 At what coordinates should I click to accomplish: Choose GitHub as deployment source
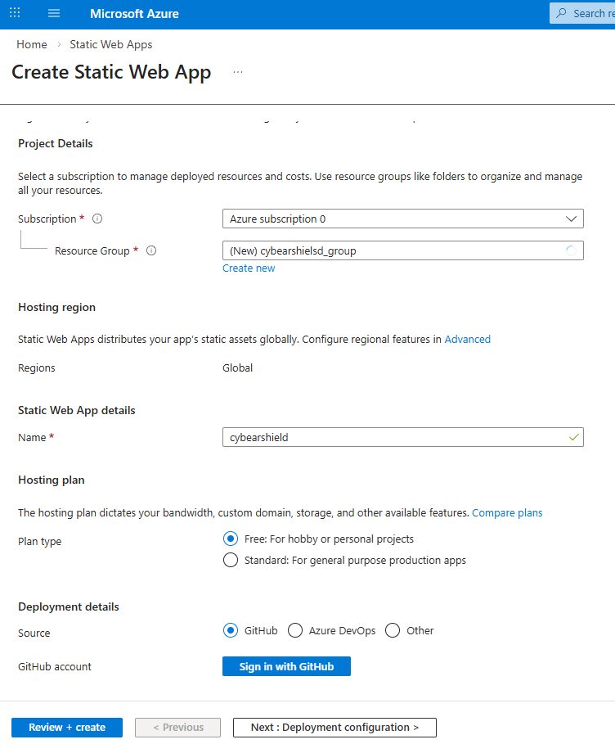tap(231, 631)
